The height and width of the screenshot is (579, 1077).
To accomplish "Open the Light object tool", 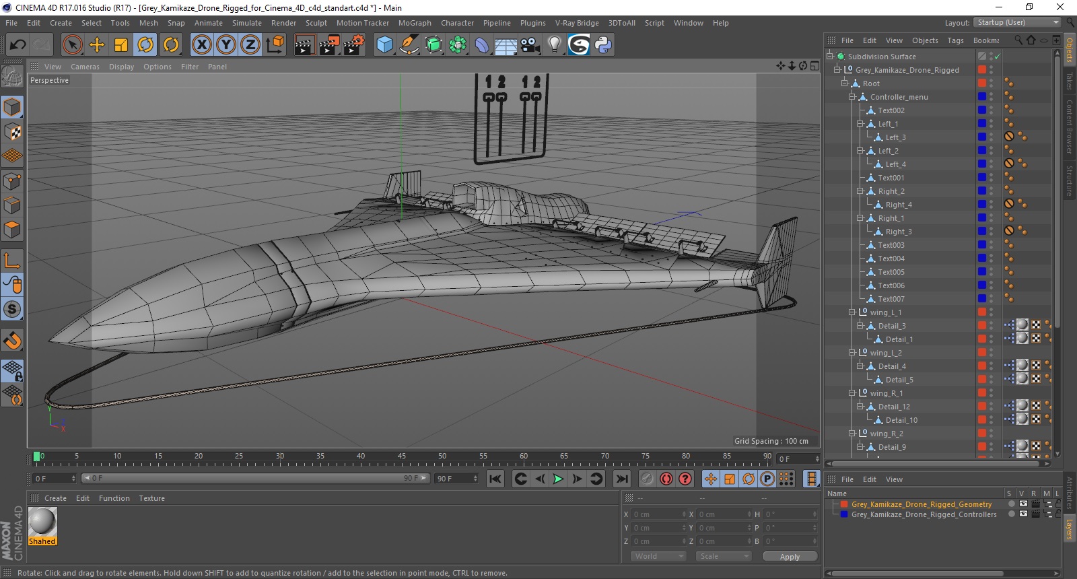I will [554, 45].
